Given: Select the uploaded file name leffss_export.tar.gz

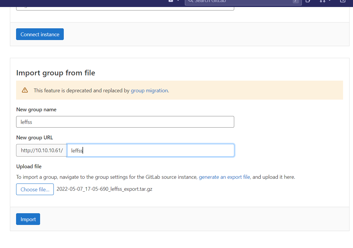Looking at the screenshot, I should (104, 189).
